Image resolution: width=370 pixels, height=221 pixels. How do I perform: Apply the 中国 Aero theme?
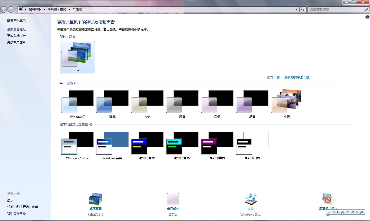pos(287,104)
